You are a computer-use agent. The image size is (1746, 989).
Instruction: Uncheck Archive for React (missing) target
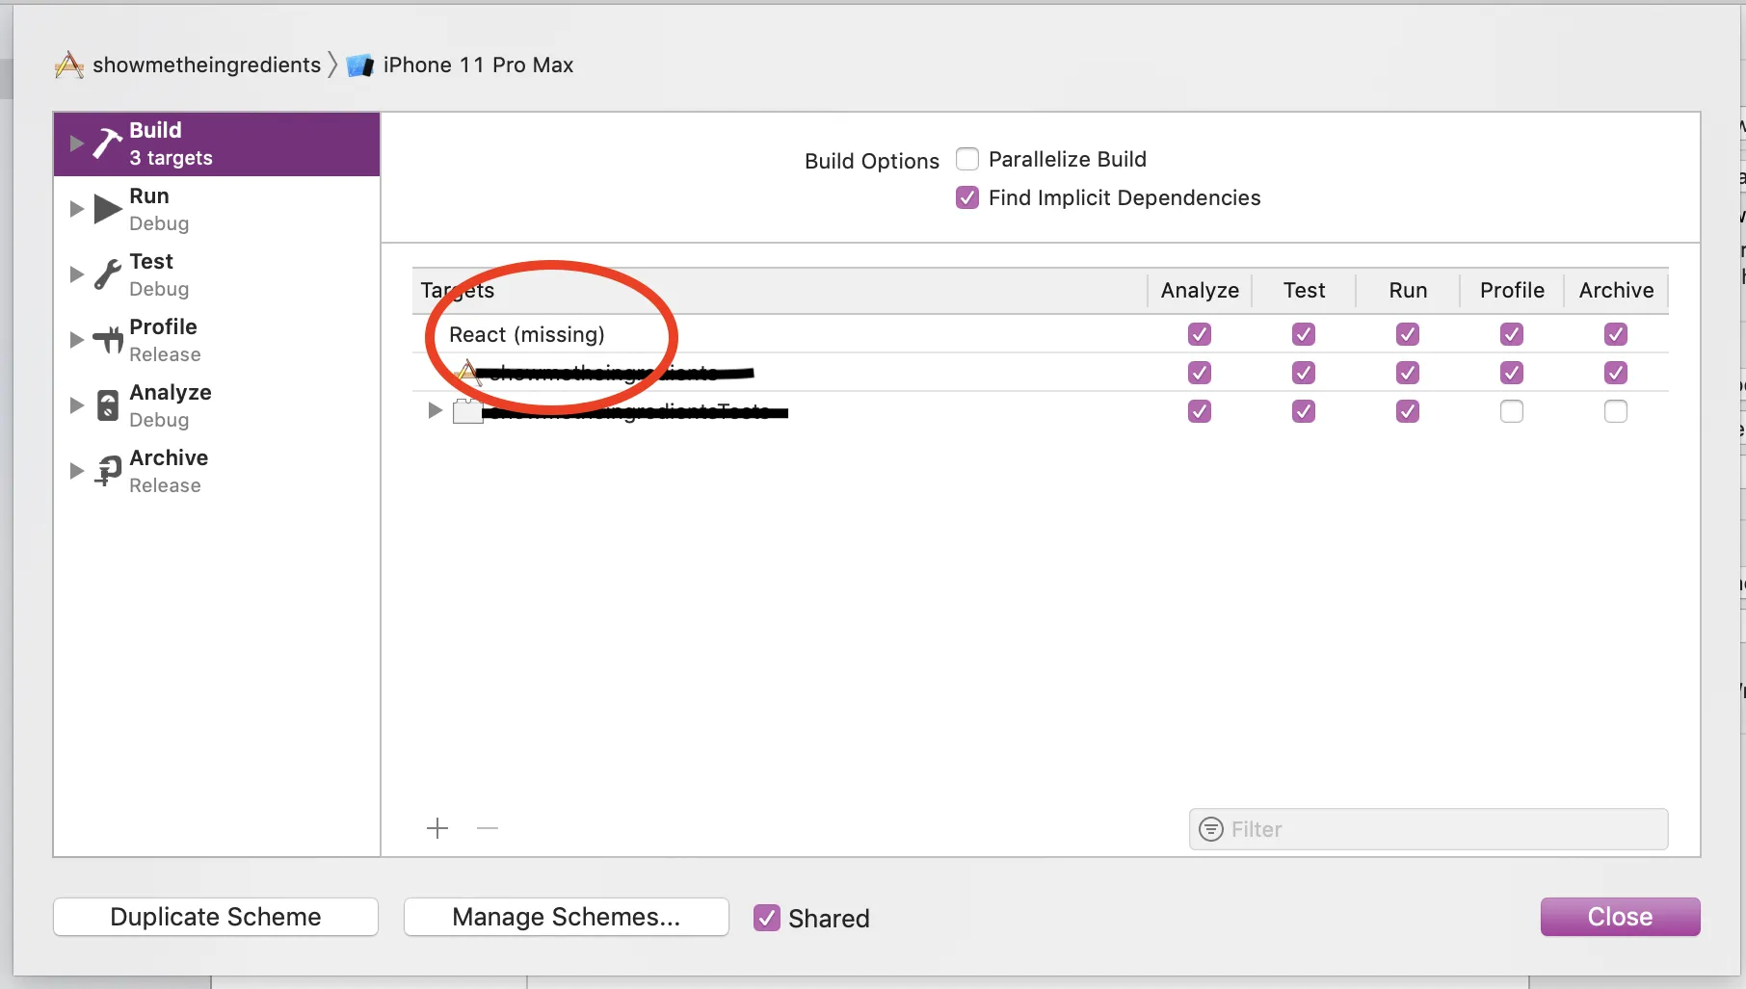(1616, 334)
